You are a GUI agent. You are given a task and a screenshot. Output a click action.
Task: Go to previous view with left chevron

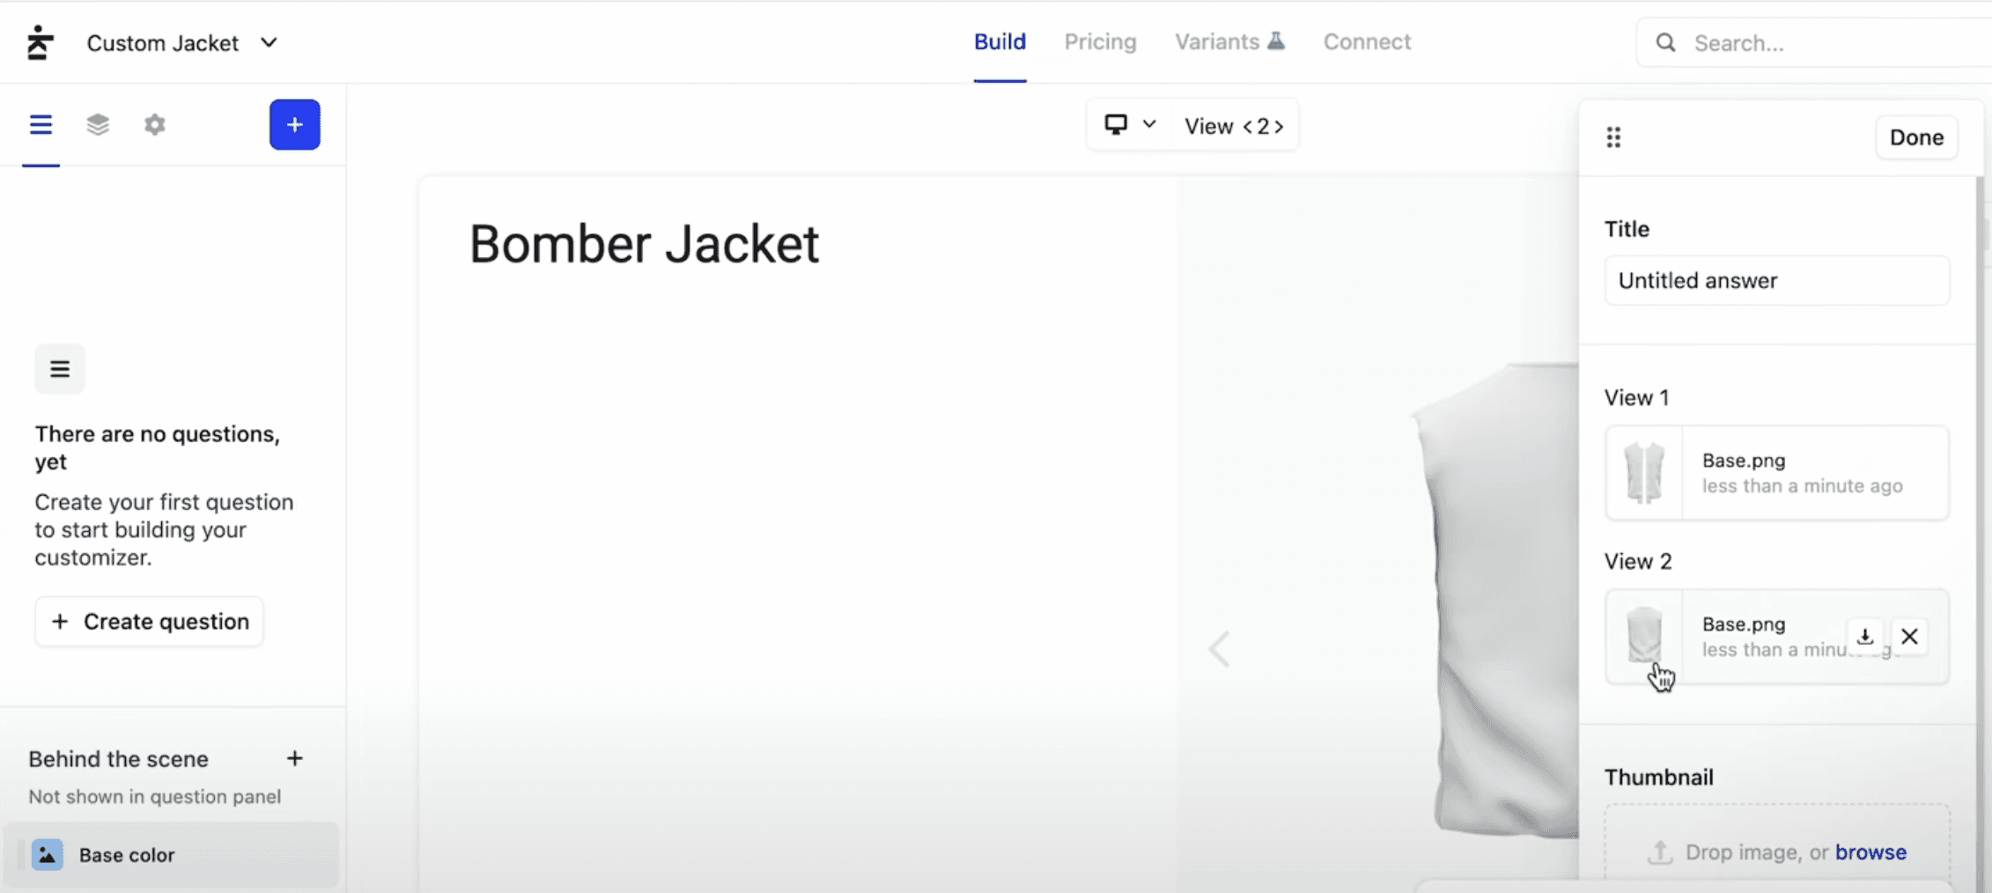1248,127
